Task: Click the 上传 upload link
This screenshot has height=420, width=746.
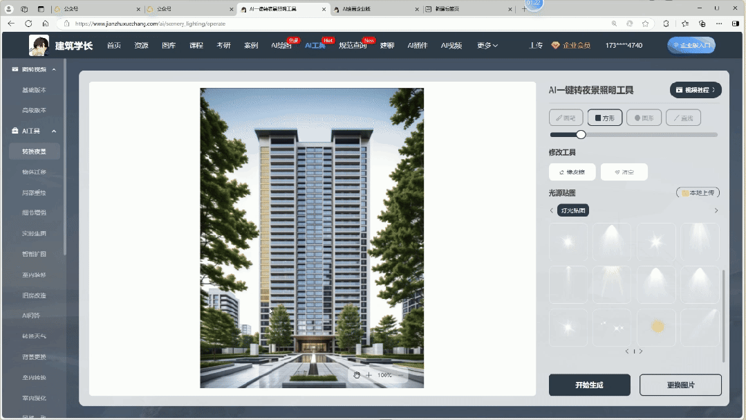Action: coord(536,45)
